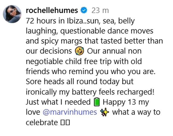173x136 pixels.
Task: Click the 23 m timestamp
Action: click(x=100, y=10)
